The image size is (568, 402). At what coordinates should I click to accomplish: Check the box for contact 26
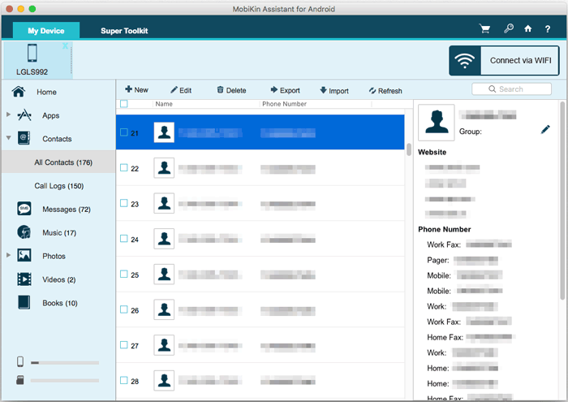[124, 309]
